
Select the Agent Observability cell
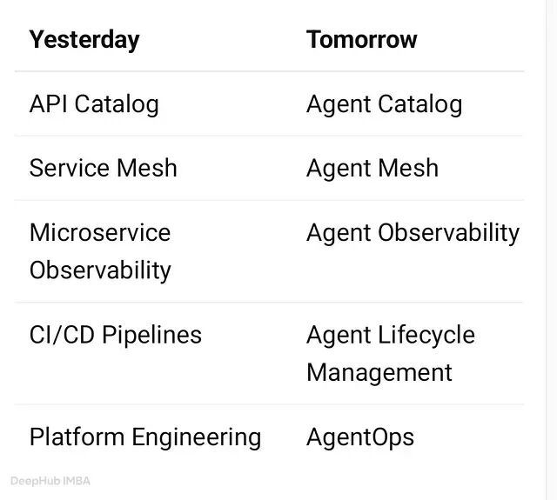pyautogui.click(x=413, y=234)
